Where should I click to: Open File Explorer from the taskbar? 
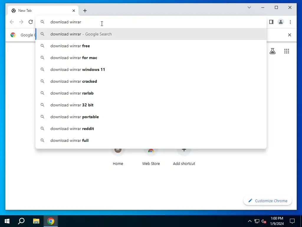click(36, 221)
